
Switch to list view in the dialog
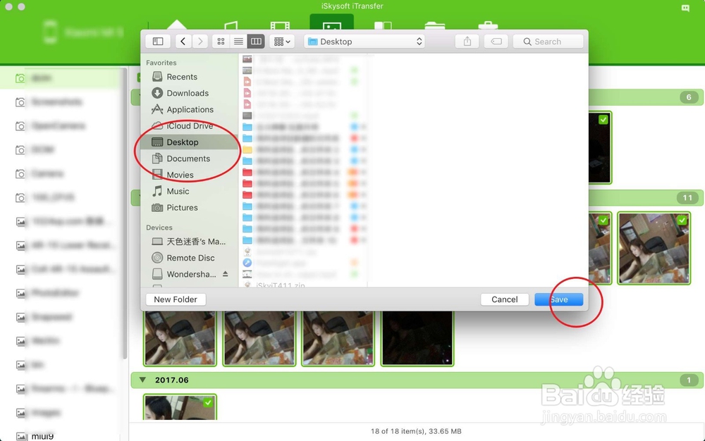pyautogui.click(x=238, y=42)
